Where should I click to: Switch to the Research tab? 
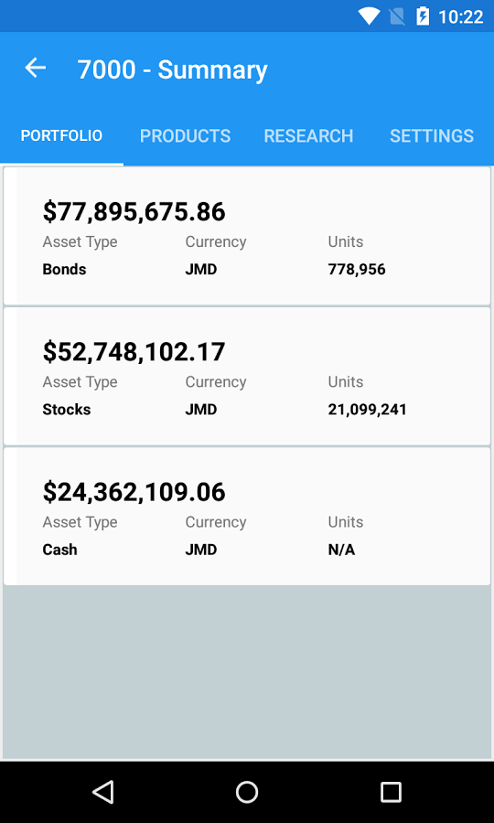tap(308, 136)
